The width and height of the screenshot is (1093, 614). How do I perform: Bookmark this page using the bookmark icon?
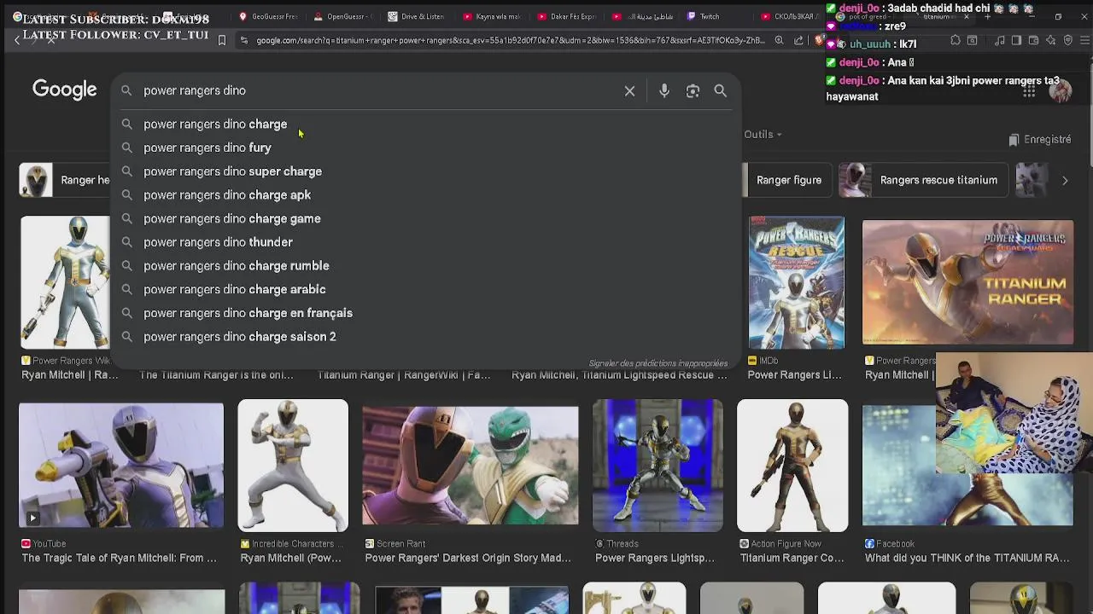[222, 40]
